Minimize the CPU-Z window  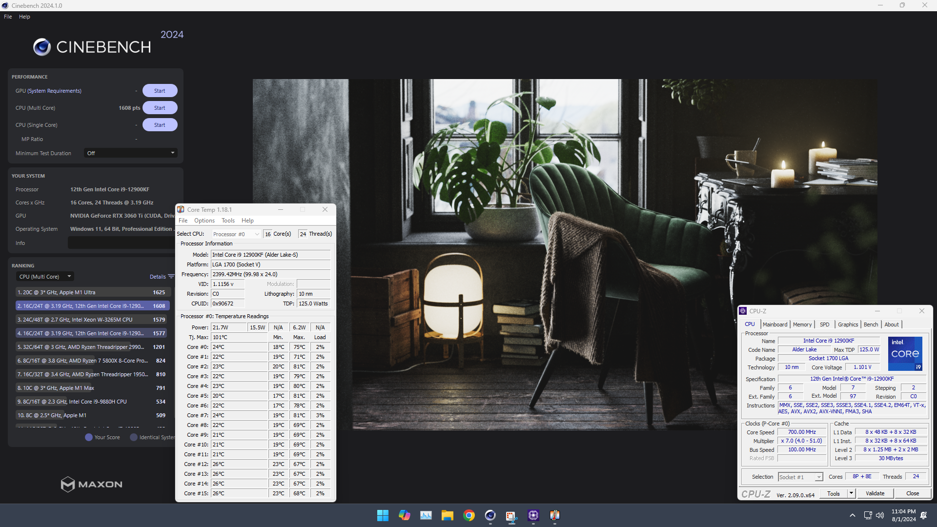click(877, 311)
